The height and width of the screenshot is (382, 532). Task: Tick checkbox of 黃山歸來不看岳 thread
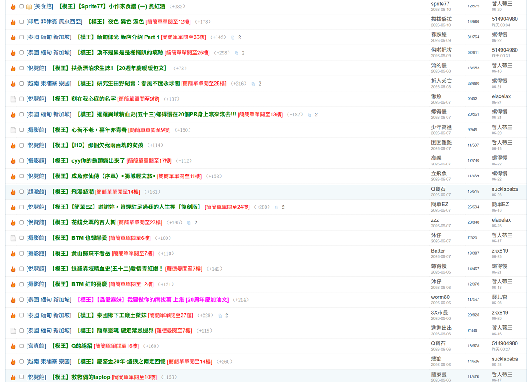(x=22, y=254)
